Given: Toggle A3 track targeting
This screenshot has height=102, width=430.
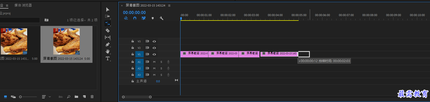Looking at the screenshot, I should pos(139,75).
